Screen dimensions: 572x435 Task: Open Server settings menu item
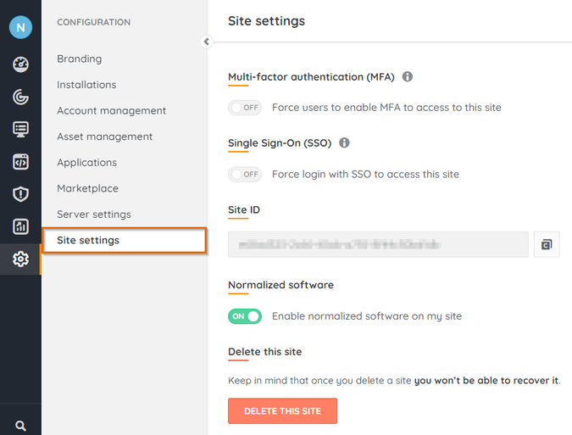click(x=94, y=215)
